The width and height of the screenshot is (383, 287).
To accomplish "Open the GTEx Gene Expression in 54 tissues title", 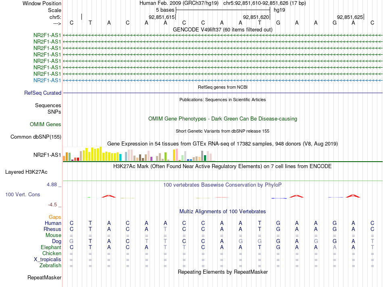I will tap(223, 143).
